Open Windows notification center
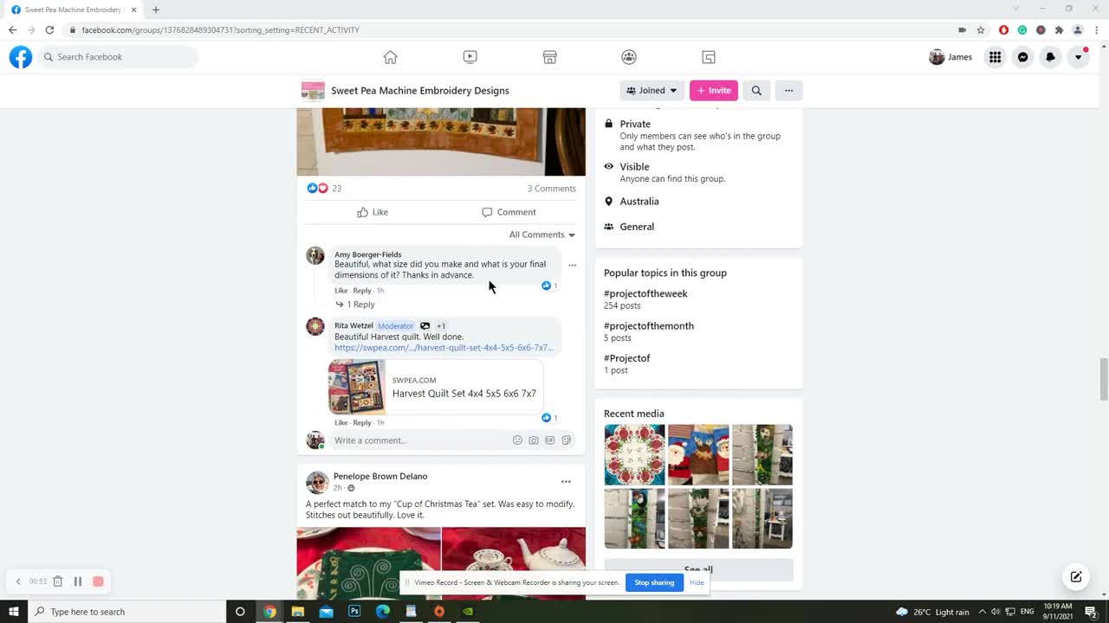 1092,612
